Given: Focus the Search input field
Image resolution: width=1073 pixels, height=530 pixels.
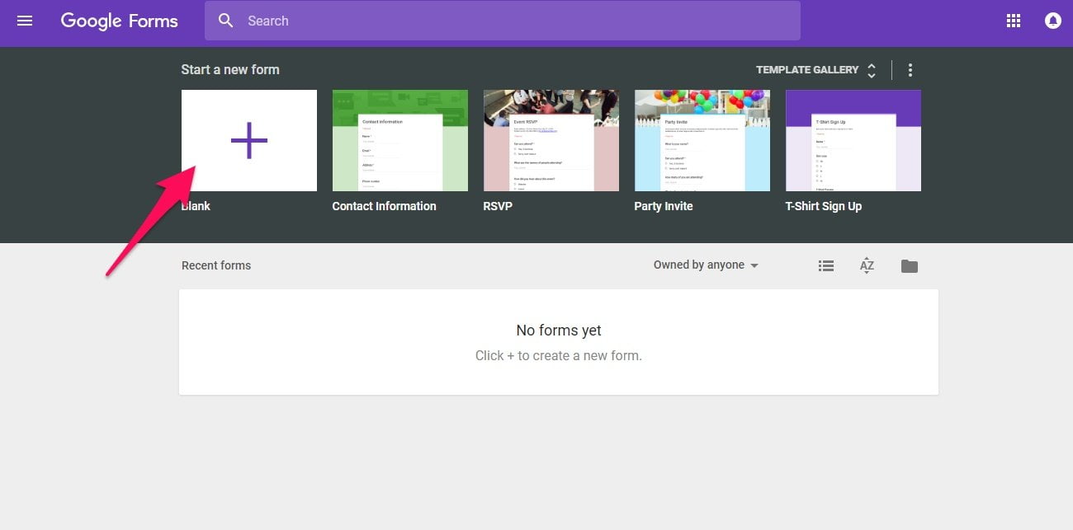Looking at the screenshot, I should click(x=502, y=21).
